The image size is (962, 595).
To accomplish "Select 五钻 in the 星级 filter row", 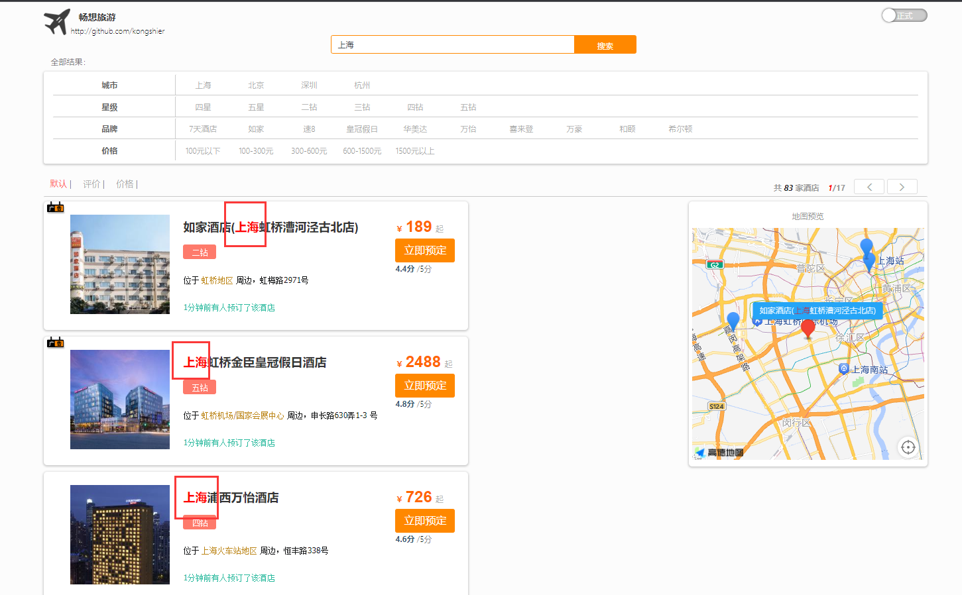I will pyautogui.click(x=468, y=107).
